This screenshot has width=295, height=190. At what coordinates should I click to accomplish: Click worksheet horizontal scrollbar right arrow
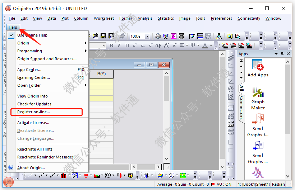coord(158,167)
